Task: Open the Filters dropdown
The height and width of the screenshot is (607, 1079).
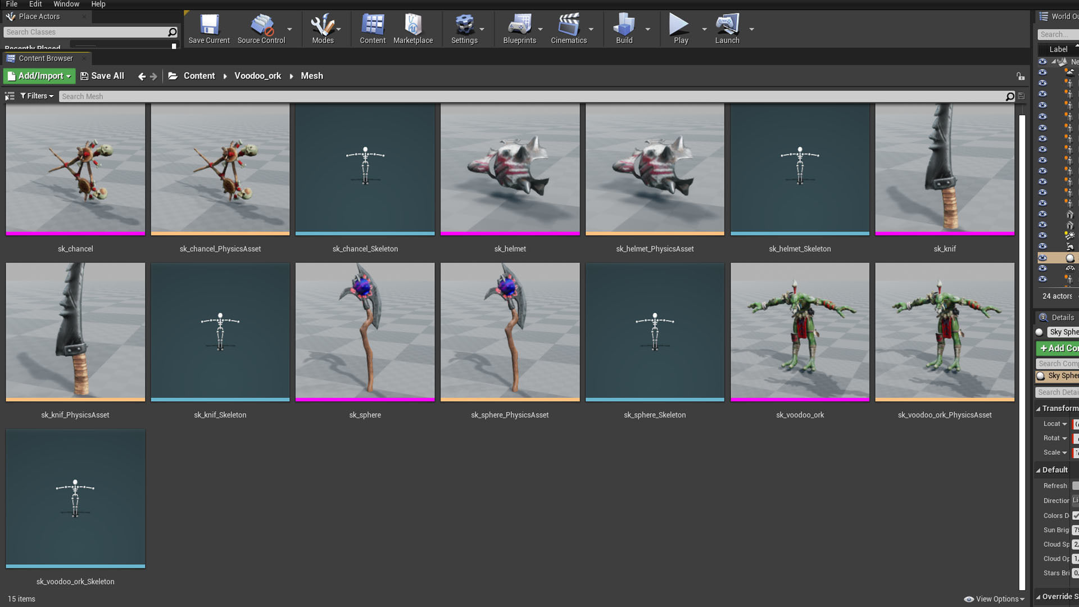Action: [37, 96]
